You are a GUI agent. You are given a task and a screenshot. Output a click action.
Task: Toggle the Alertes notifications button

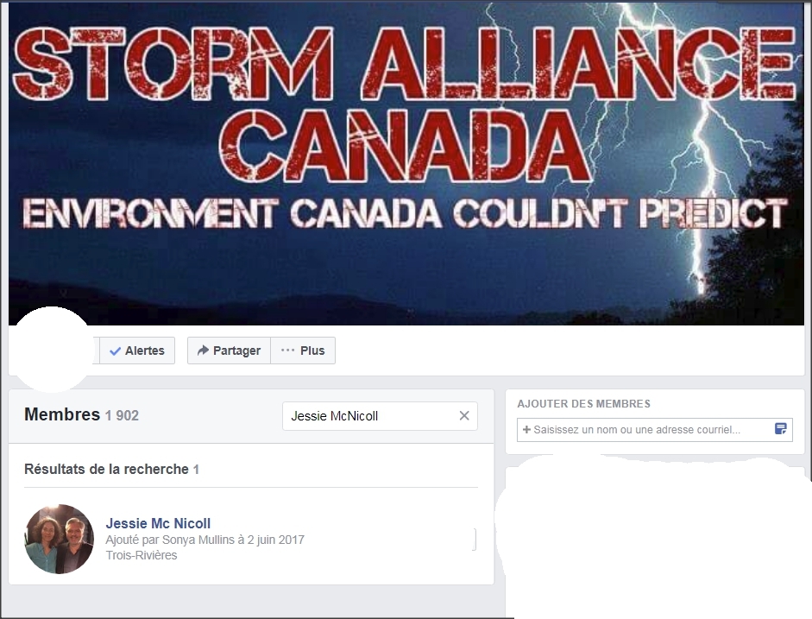pos(137,351)
